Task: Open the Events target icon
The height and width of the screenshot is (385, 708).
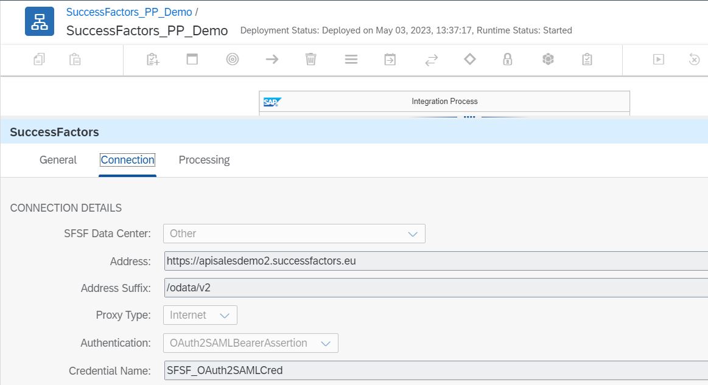Action: 233,59
